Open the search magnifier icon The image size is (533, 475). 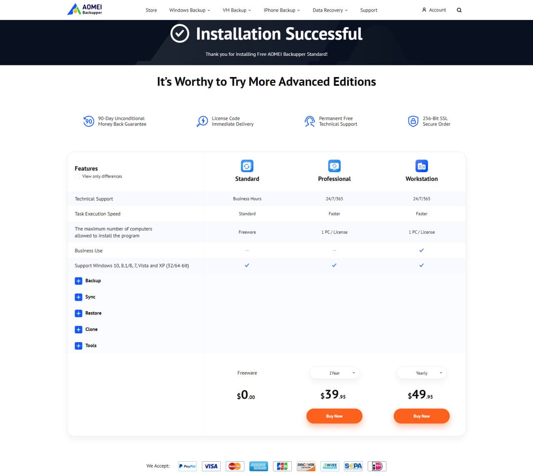click(459, 10)
